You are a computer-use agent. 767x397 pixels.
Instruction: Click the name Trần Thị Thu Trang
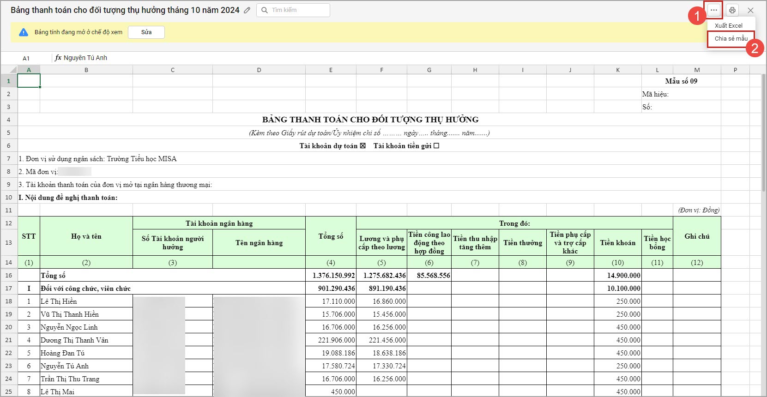[x=70, y=379]
